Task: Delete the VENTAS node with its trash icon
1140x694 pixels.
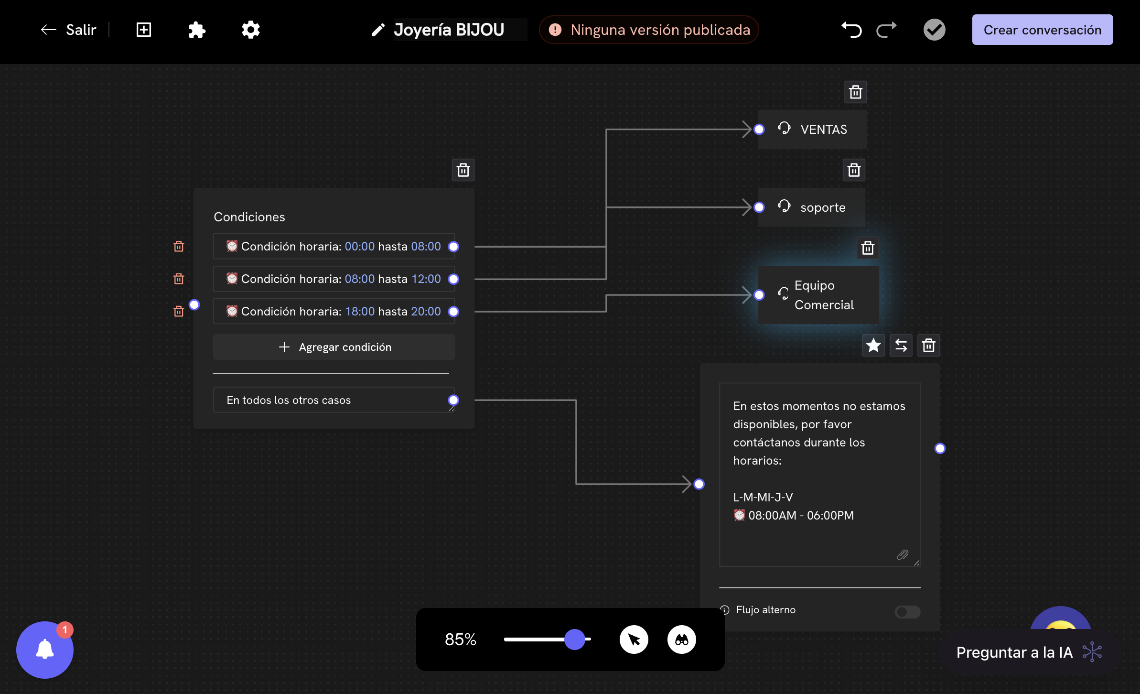Action: coord(855,92)
